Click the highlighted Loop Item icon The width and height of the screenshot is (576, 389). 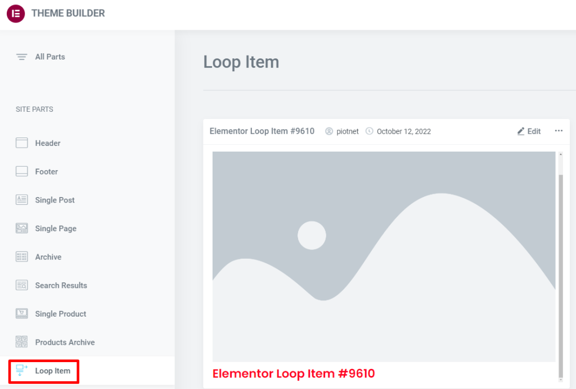[21, 370]
